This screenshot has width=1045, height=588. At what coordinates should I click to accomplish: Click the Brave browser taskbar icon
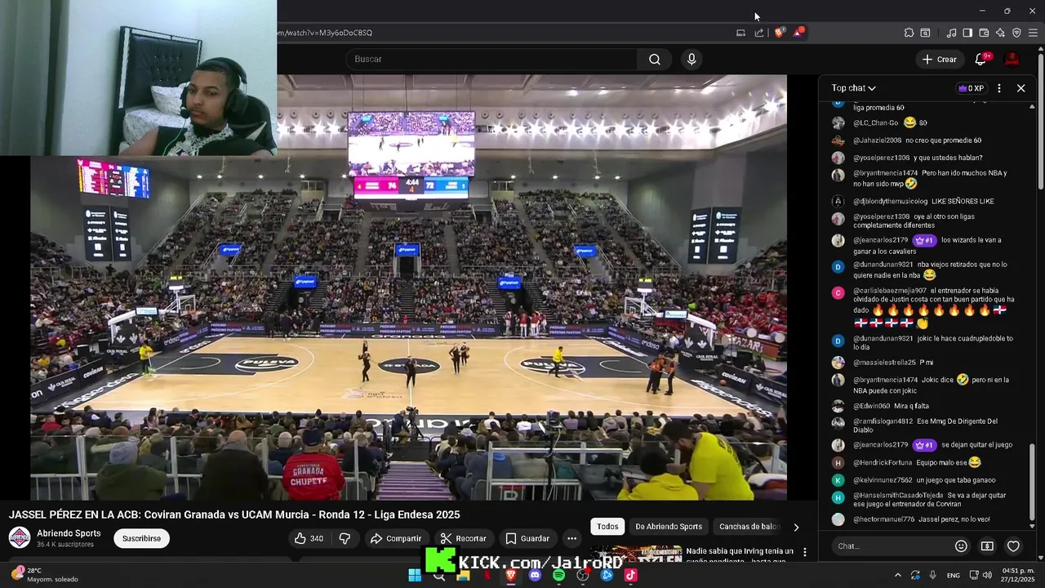pyautogui.click(x=511, y=575)
